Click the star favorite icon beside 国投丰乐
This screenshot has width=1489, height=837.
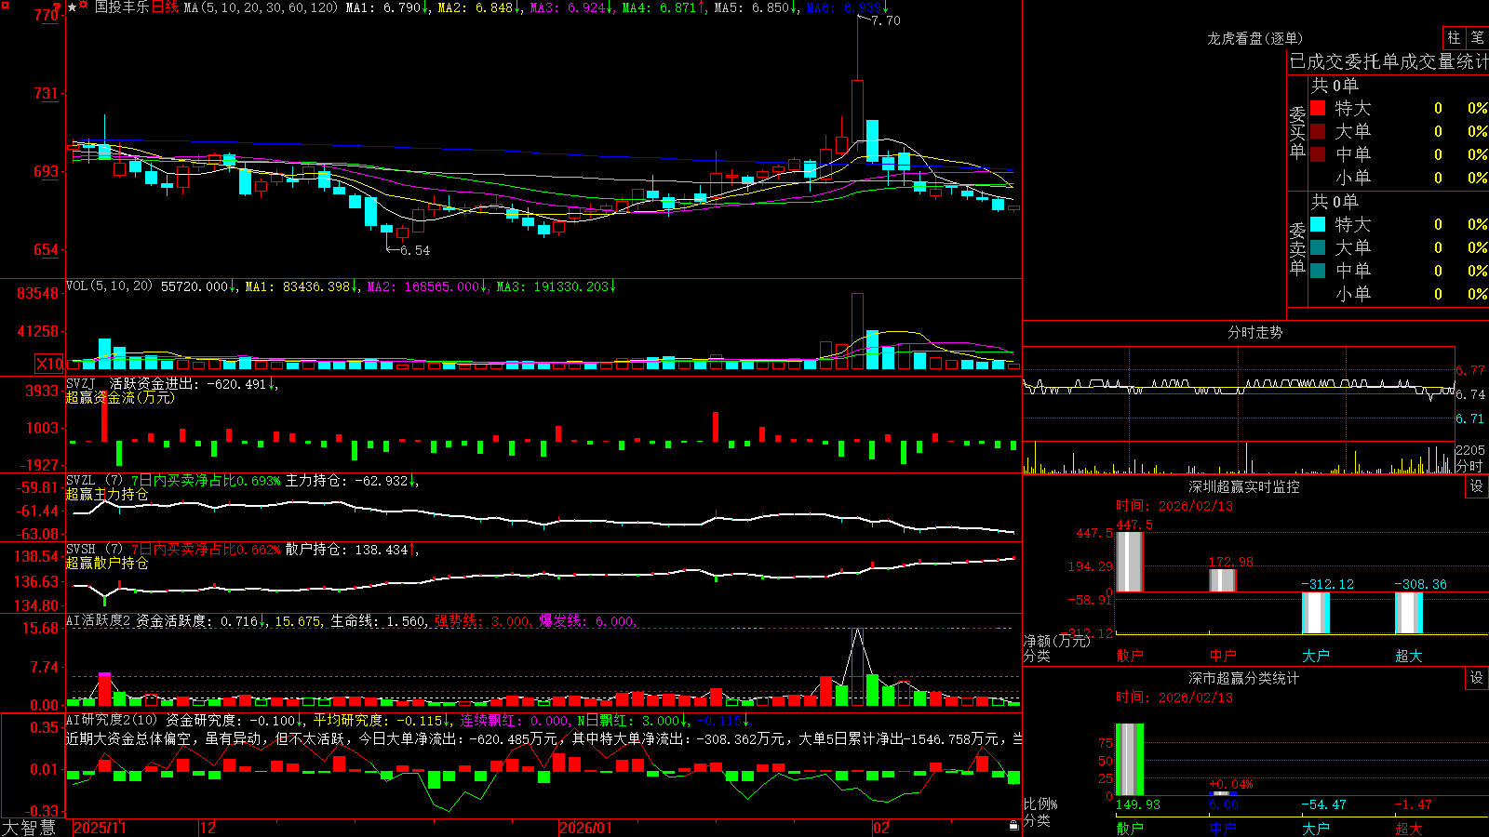click(72, 7)
